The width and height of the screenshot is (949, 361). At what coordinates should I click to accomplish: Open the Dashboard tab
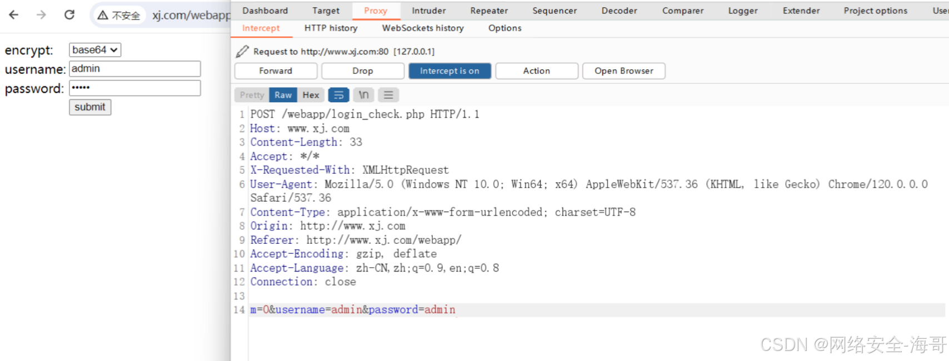pos(265,11)
